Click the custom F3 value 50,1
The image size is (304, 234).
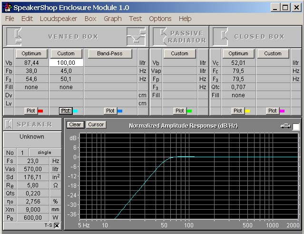[x=66, y=79]
